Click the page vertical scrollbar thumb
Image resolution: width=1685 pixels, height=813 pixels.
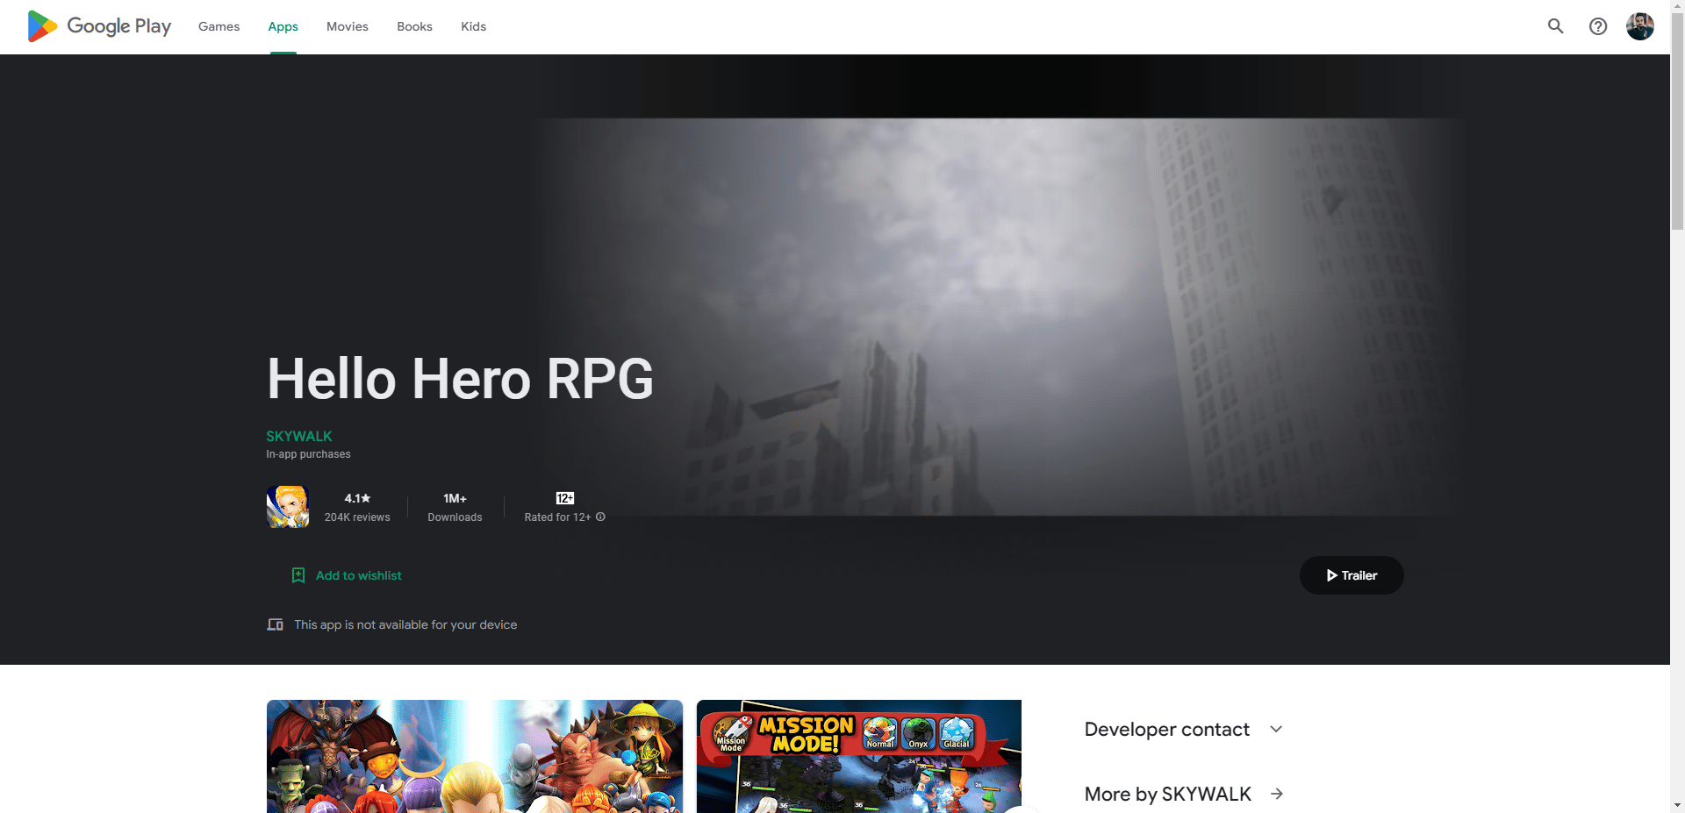[x=1677, y=121]
